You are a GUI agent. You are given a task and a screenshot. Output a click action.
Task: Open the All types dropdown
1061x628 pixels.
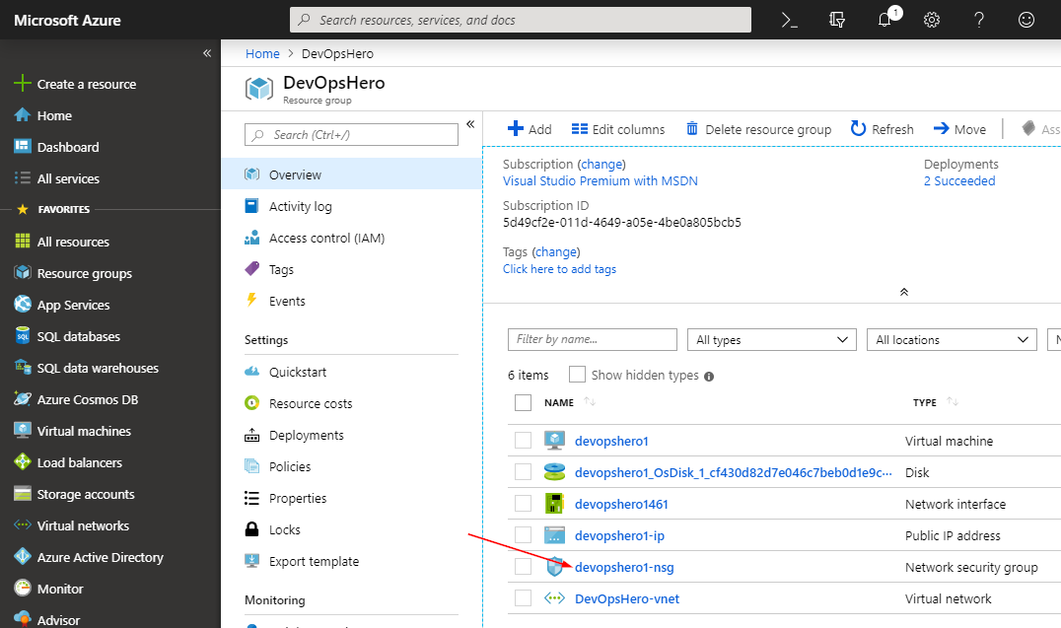pyautogui.click(x=772, y=340)
